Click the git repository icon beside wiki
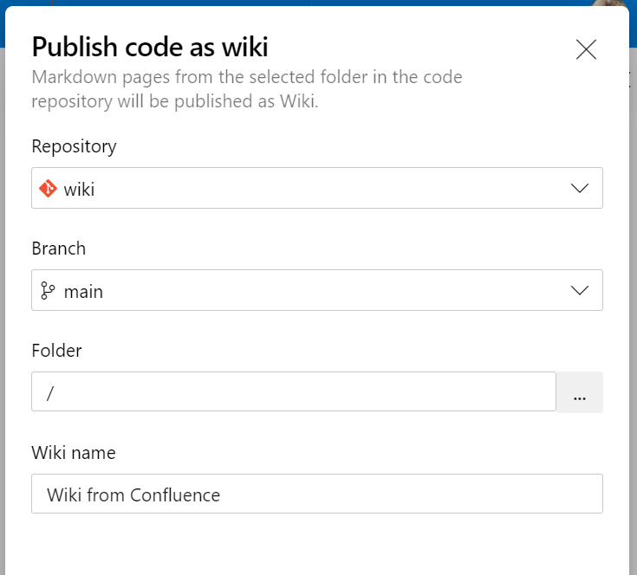This screenshot has width=637, height=575. coord(48,189)
